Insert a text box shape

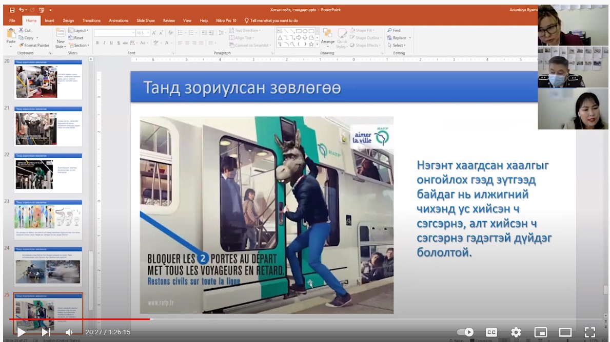(280, 31)
